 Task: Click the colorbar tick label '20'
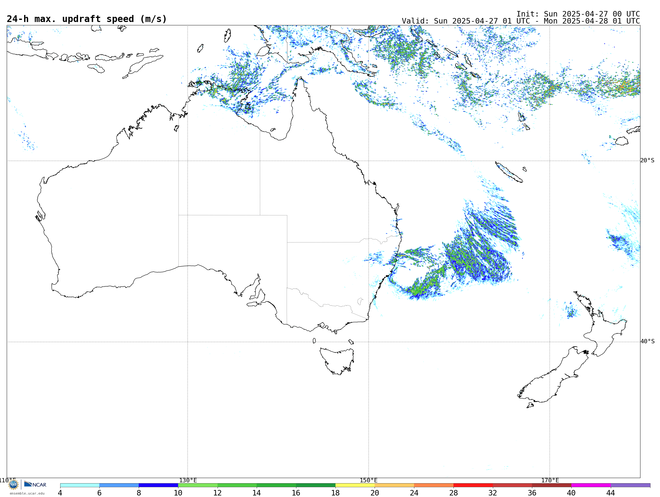(x=375, y=493)
